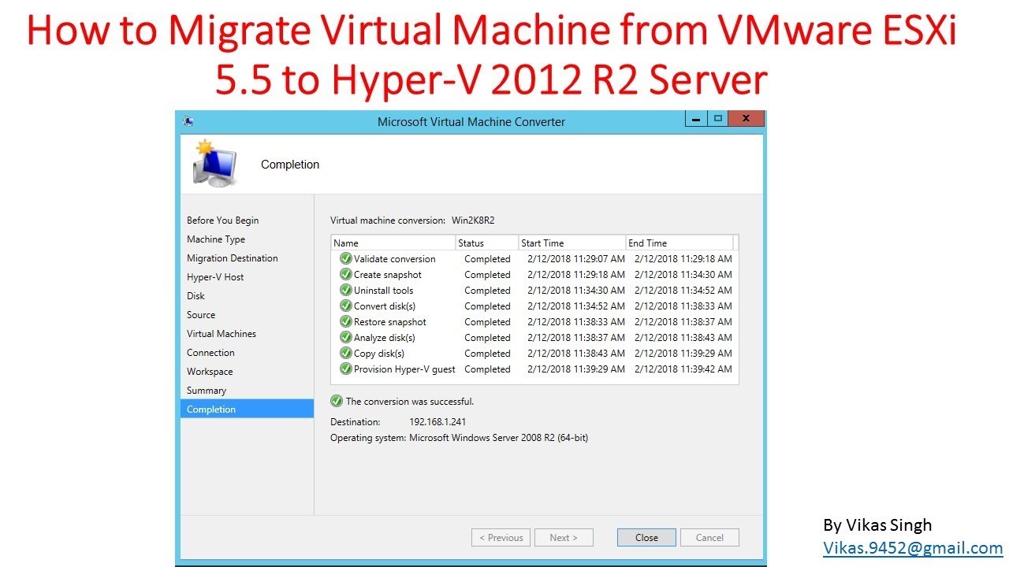Select the Create snapshot row name
Screen dimensions: 1009x567
tap(388, 275)
